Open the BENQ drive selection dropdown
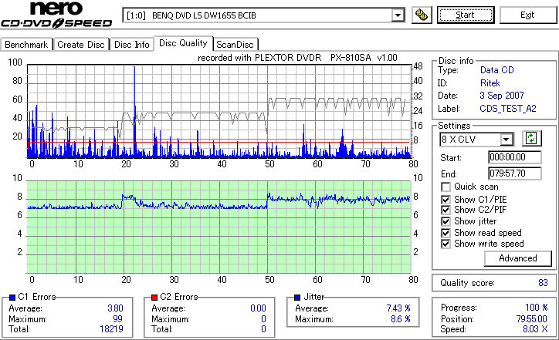Screen dimensions: 559x340 (x=398, y=15)
